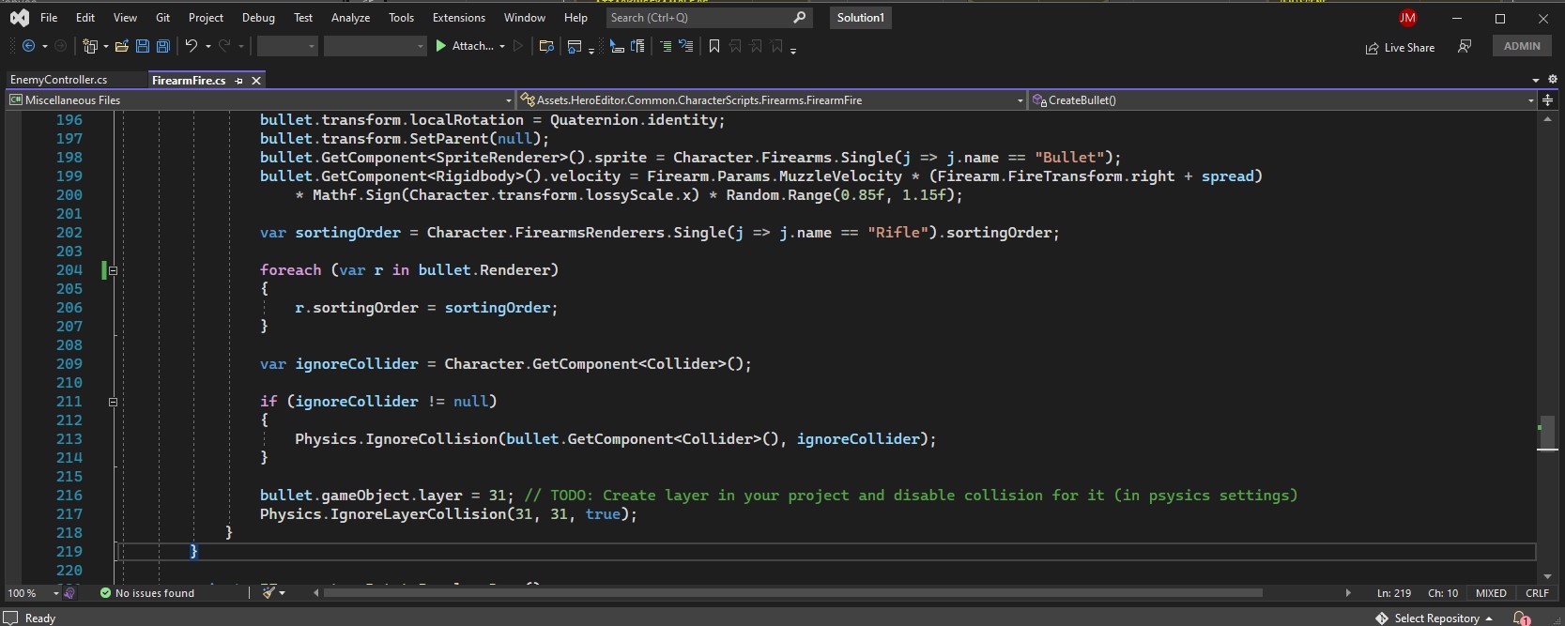Close the FirearmFire.cs tab
Image resolution: width=1565 pixels, height=626 pixels.
coord(255,81)
